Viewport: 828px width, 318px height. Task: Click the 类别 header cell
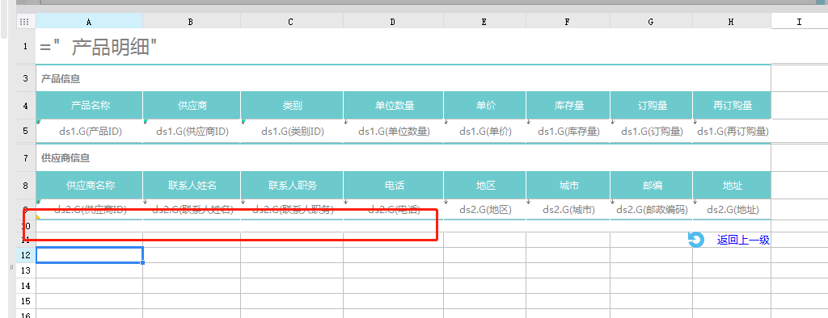(292, 106)
